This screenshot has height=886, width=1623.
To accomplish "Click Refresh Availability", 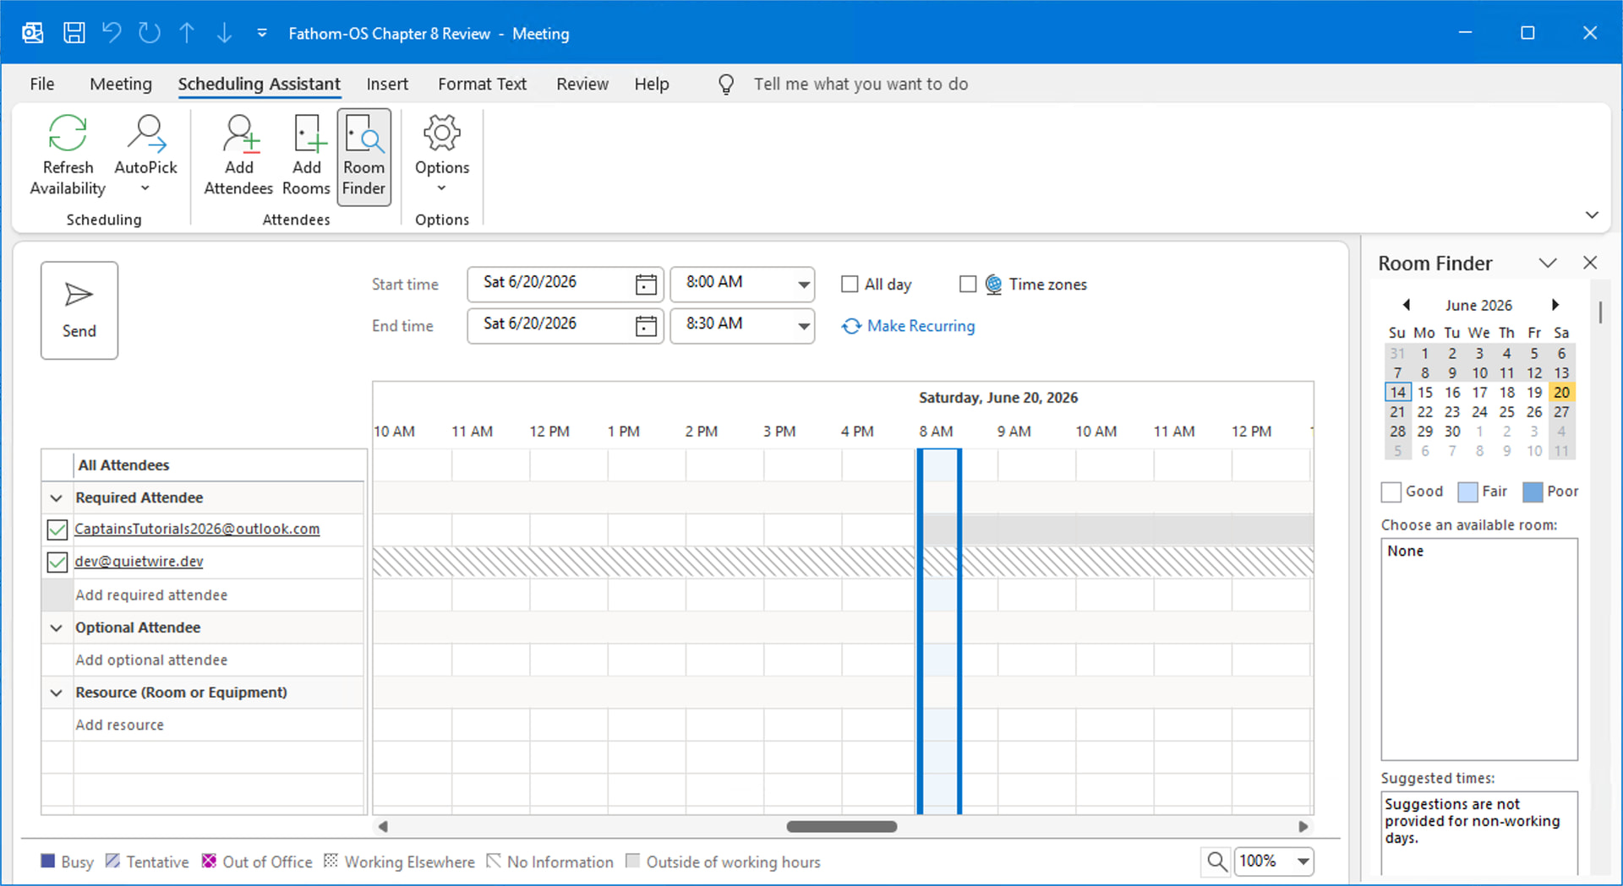I will click(68, 156).
